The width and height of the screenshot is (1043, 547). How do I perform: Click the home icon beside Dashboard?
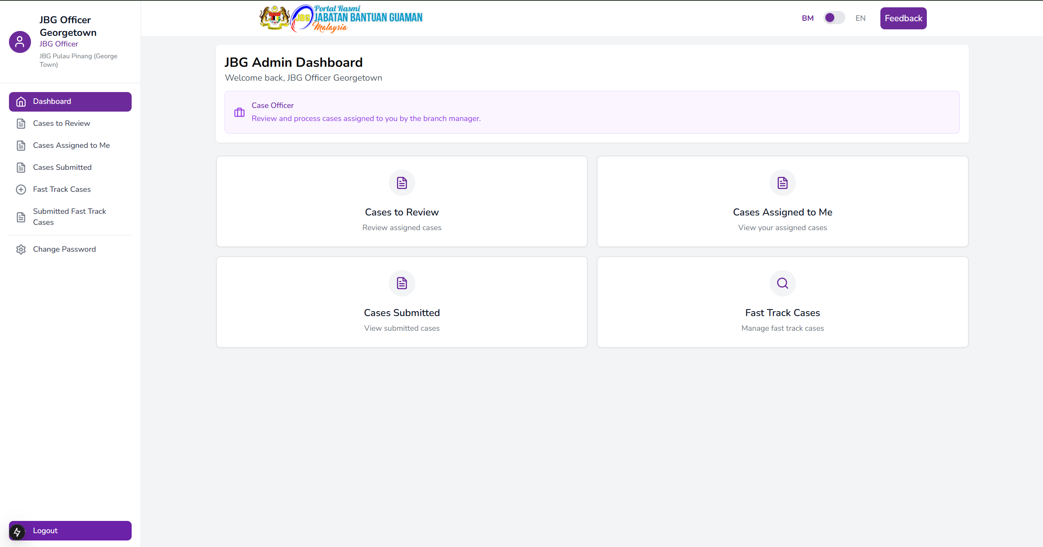tap(21, 102)
